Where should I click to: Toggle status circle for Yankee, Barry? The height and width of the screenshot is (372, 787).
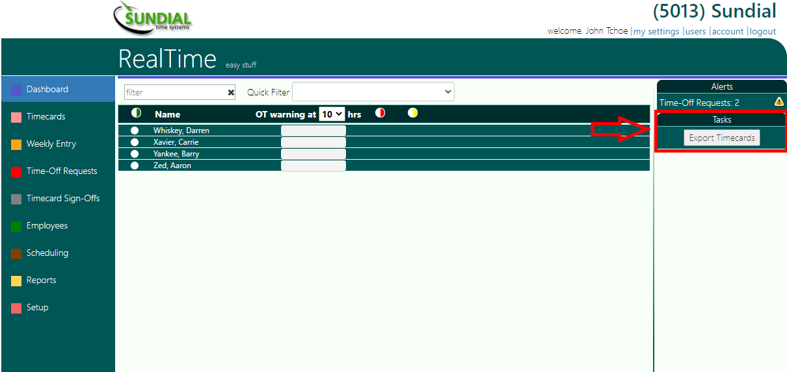coord(135,154)
